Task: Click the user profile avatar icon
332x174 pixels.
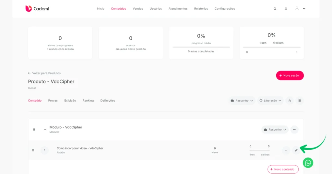Action: (x=297, y=8)
